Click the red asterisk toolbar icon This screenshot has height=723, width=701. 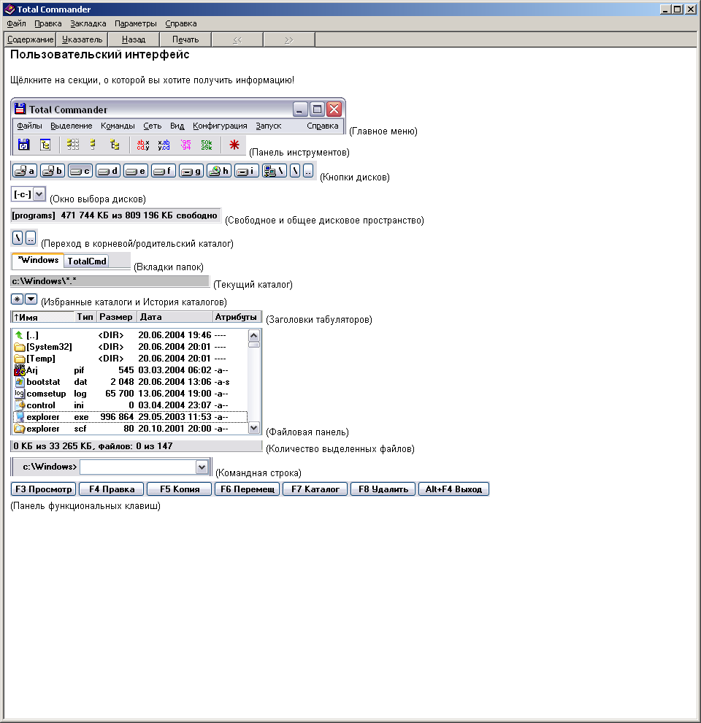tap(234, 145)
